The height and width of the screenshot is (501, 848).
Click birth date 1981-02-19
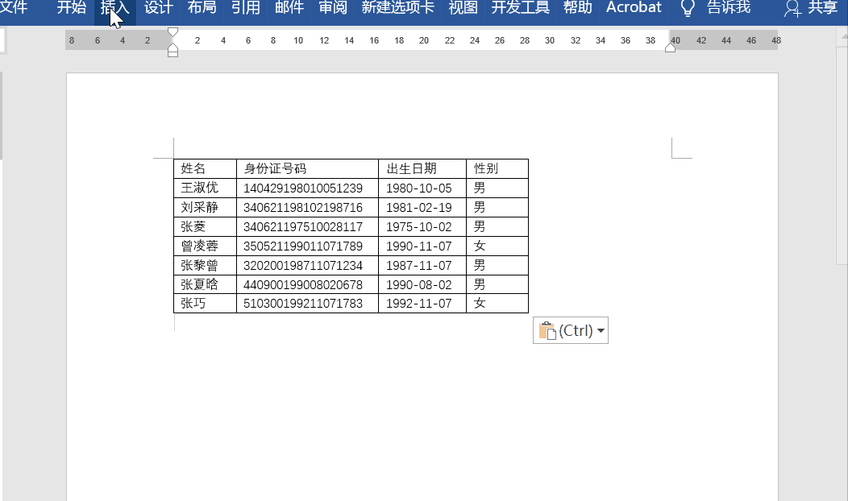(418, 208)
